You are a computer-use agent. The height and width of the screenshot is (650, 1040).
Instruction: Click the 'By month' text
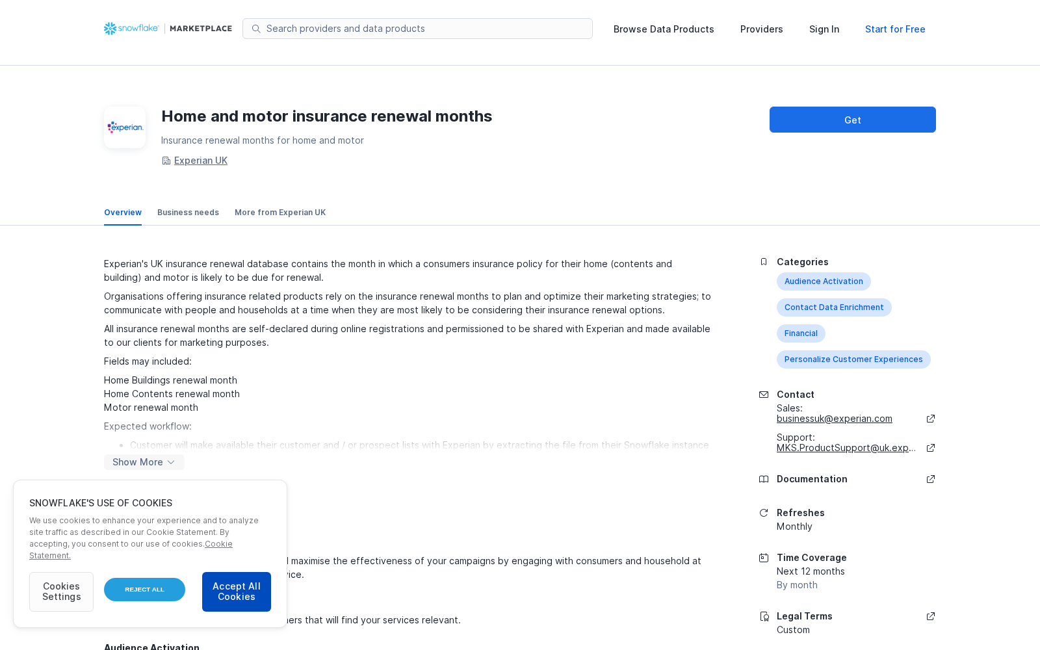point(797,585)
